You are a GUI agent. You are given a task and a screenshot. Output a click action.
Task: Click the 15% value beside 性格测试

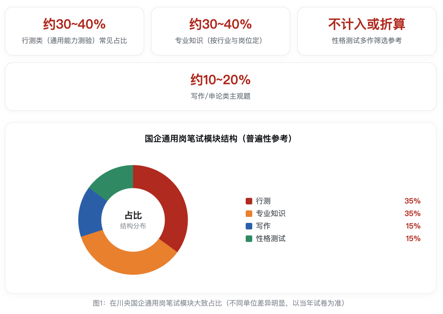413,239
